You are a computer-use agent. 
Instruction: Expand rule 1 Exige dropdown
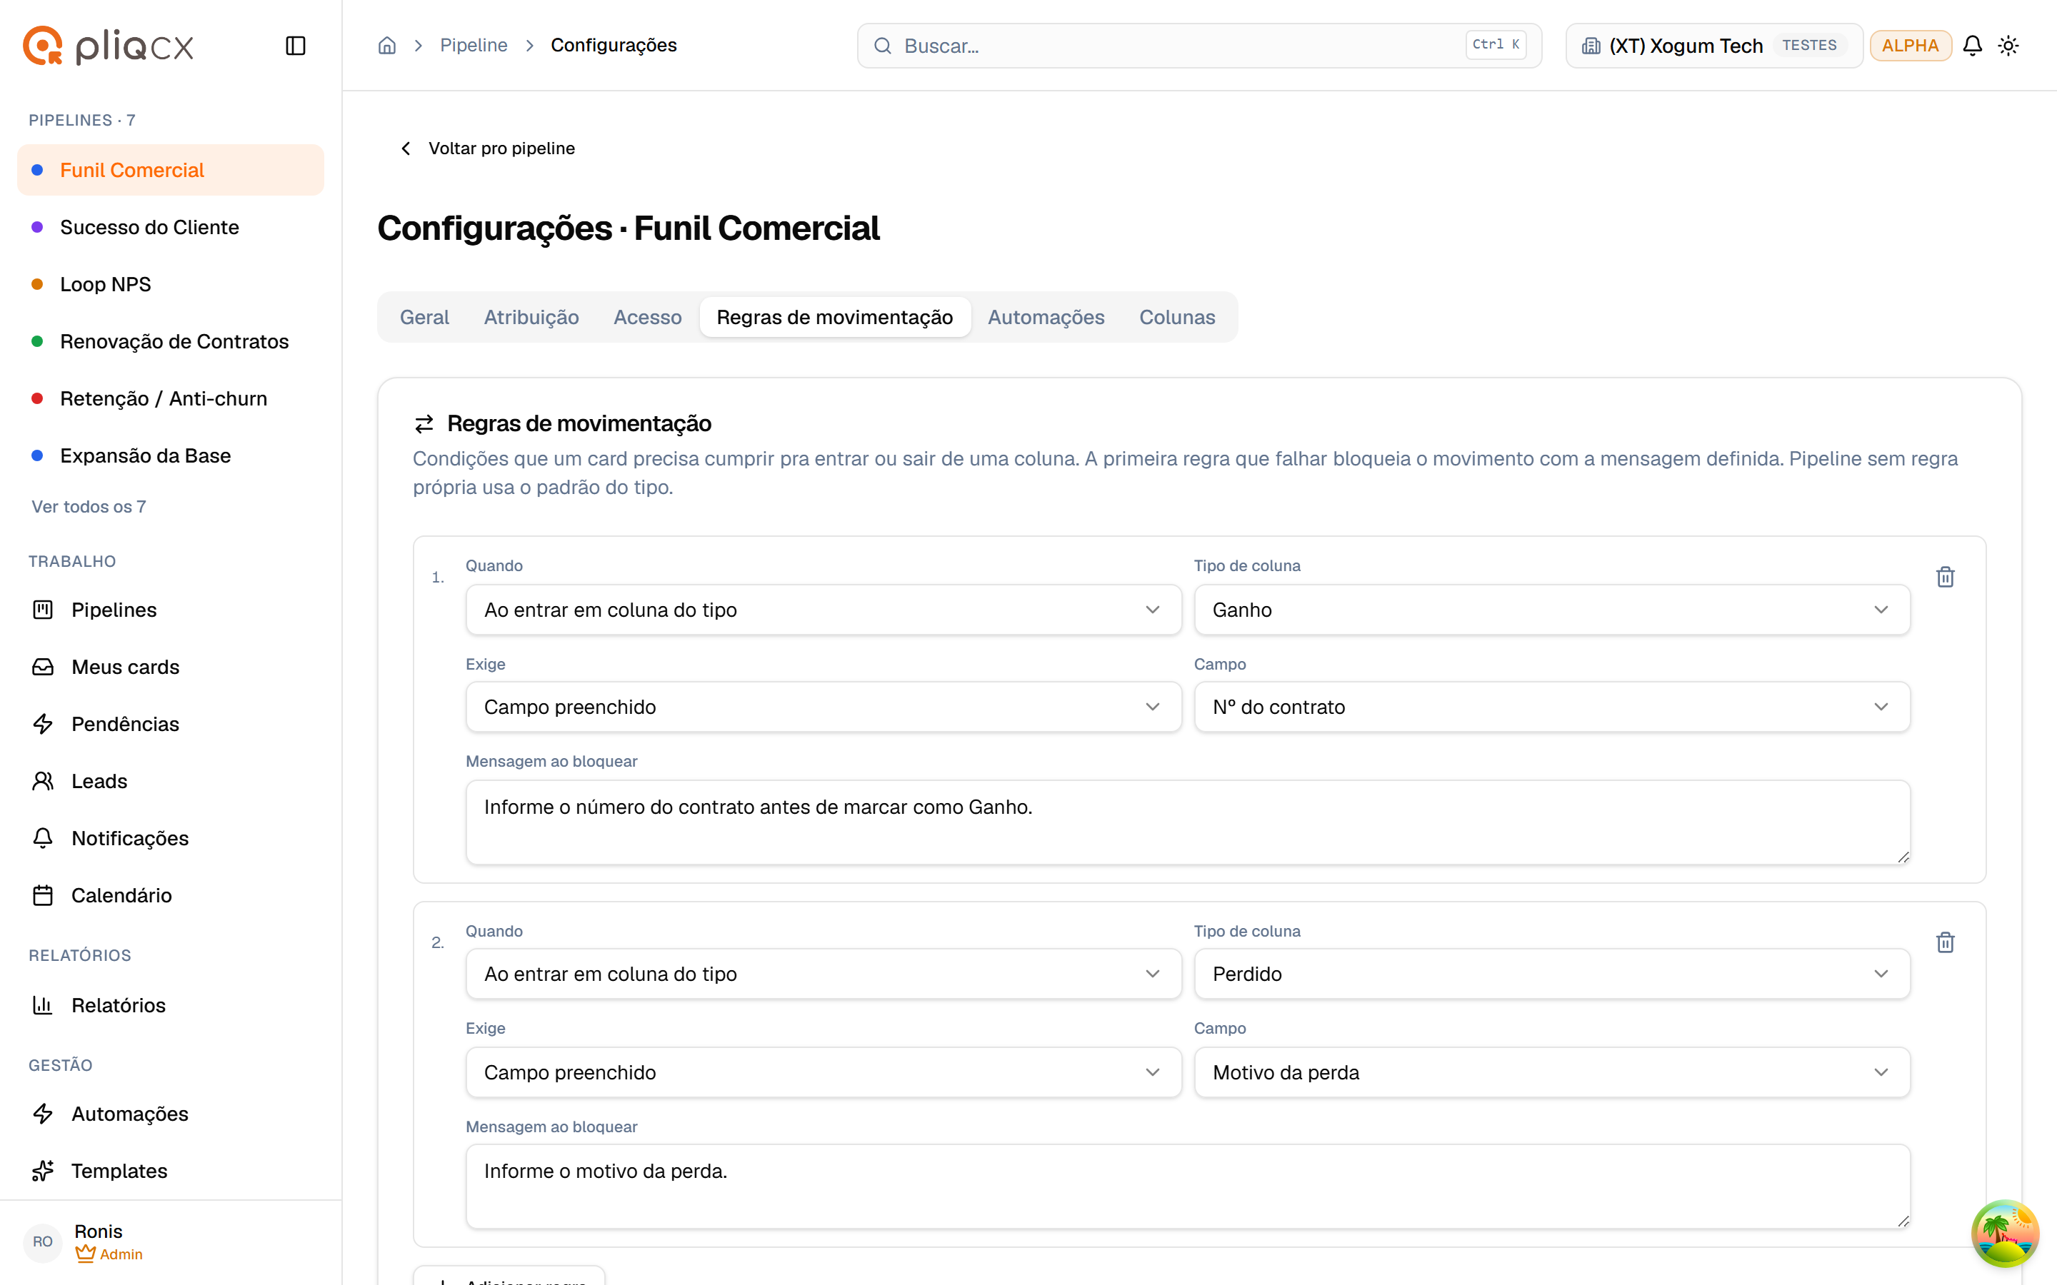[823, 706]
